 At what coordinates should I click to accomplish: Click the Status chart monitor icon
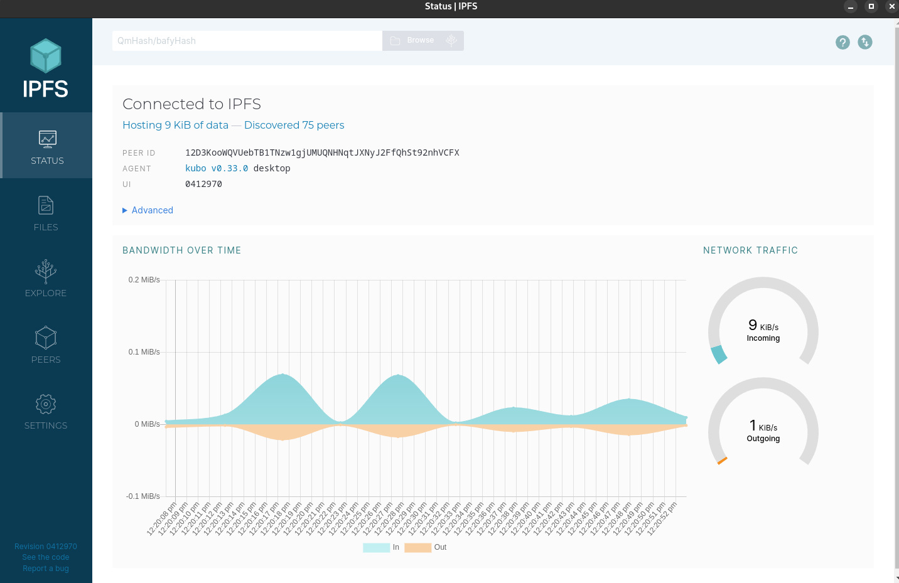click(x=47, y=139)
